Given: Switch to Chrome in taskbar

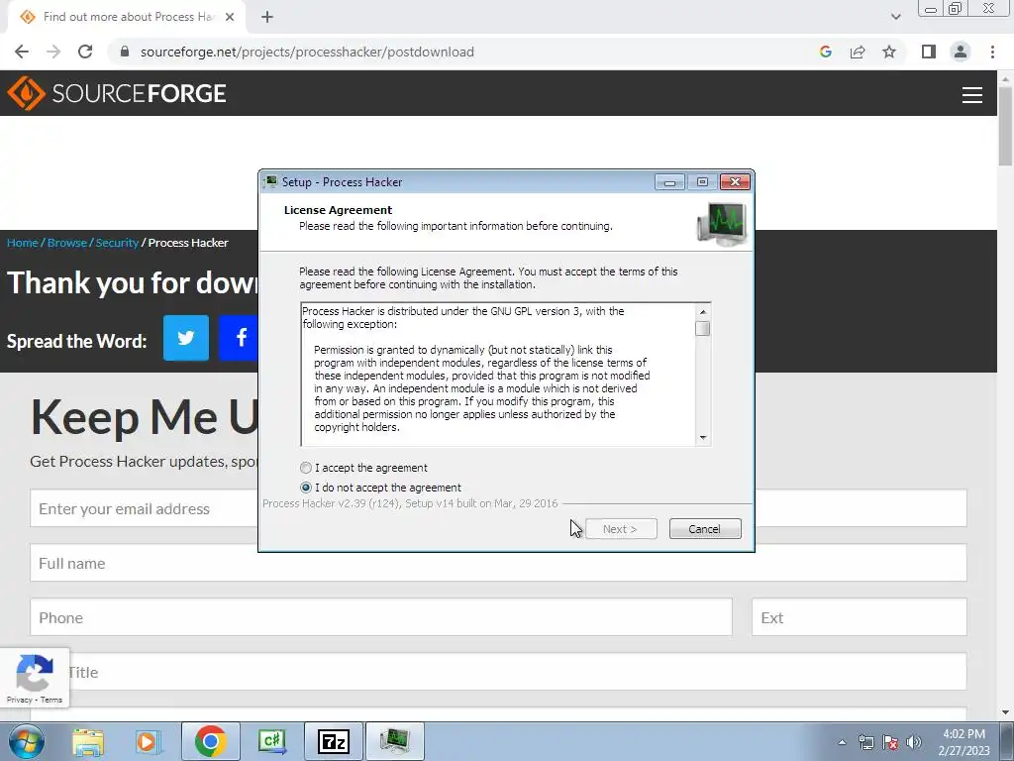Looking at the screenshot, I should [x=211, y=741].
